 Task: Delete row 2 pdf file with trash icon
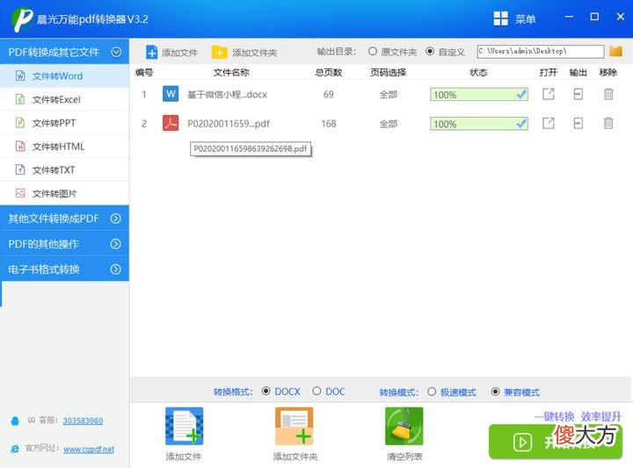coord(608,123)
